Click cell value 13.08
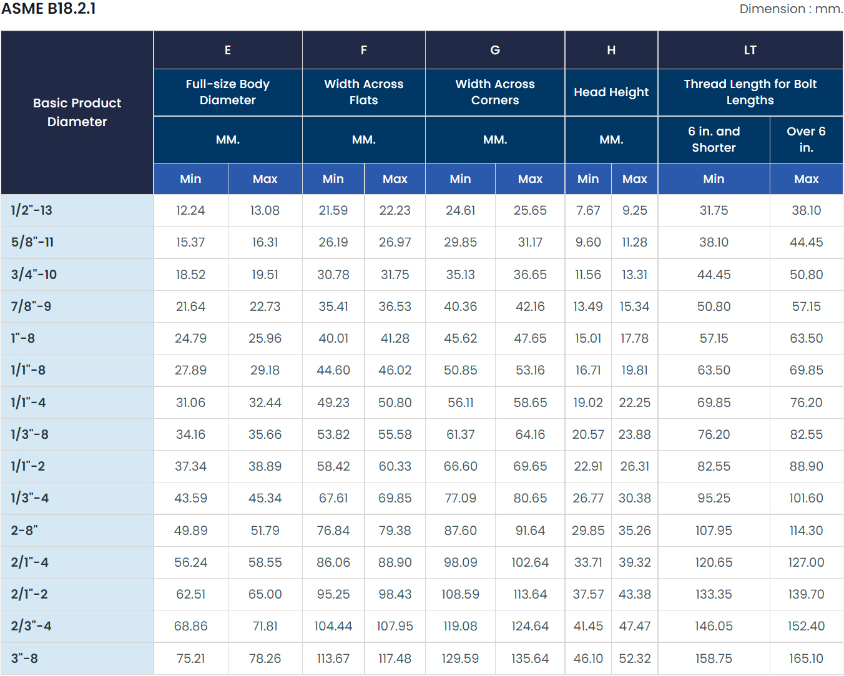The height and width of the screenshot is (676, 844). [265, 210]
